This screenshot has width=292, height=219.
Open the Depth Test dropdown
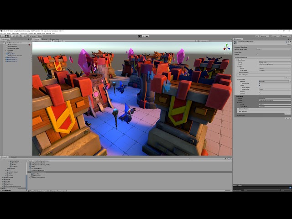click(275, 89)
